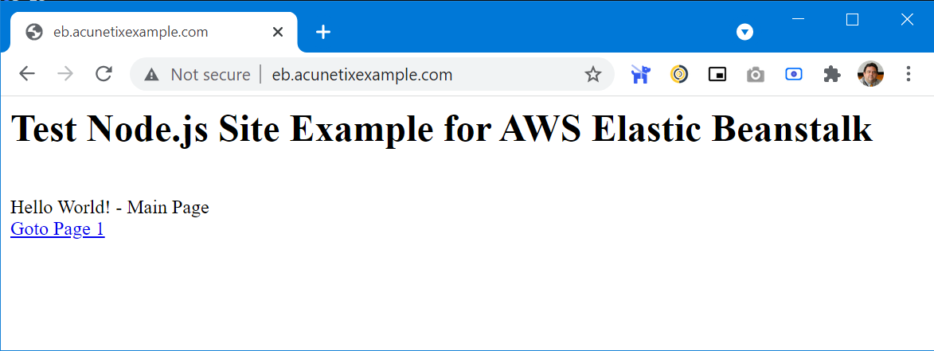Activate the picture-in-picture extension
The height and width of the screenshot is (351, 934).
pos(717,75)
